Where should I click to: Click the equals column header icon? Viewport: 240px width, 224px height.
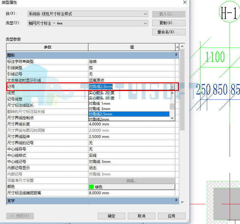tap(177, 47)
